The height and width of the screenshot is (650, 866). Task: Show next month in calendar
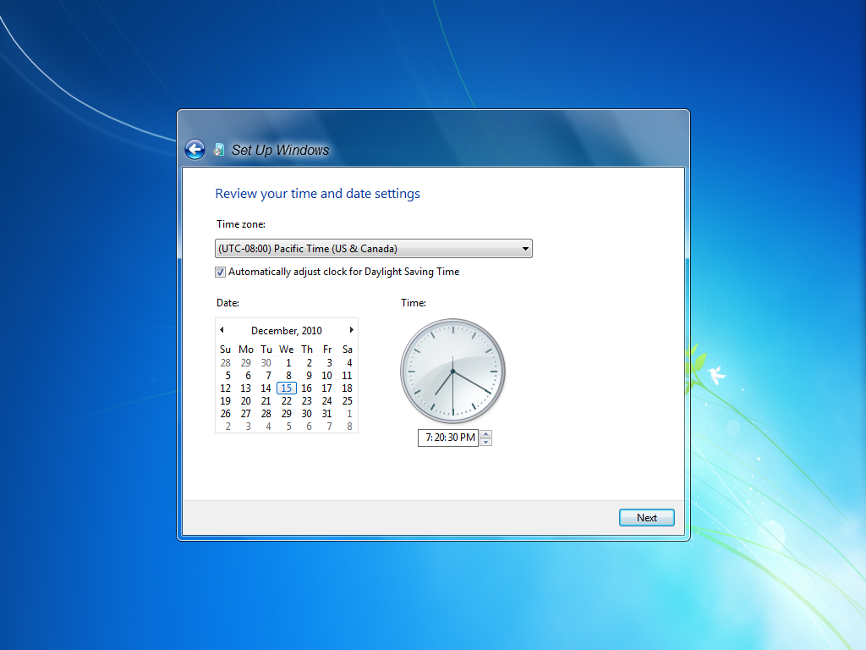pyautogui.click(x=351, y=330)
